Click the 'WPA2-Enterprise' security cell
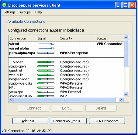 [x=74, y=53]
